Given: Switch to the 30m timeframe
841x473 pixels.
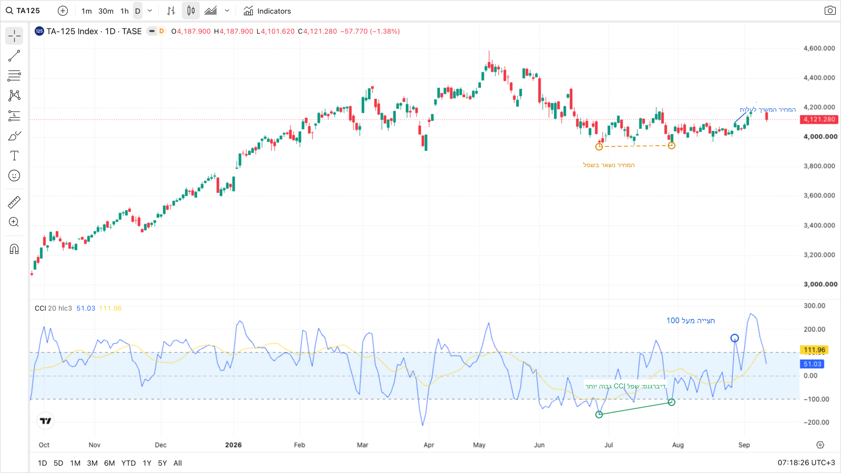Looking at the screenshot, I should pos(106,11).
